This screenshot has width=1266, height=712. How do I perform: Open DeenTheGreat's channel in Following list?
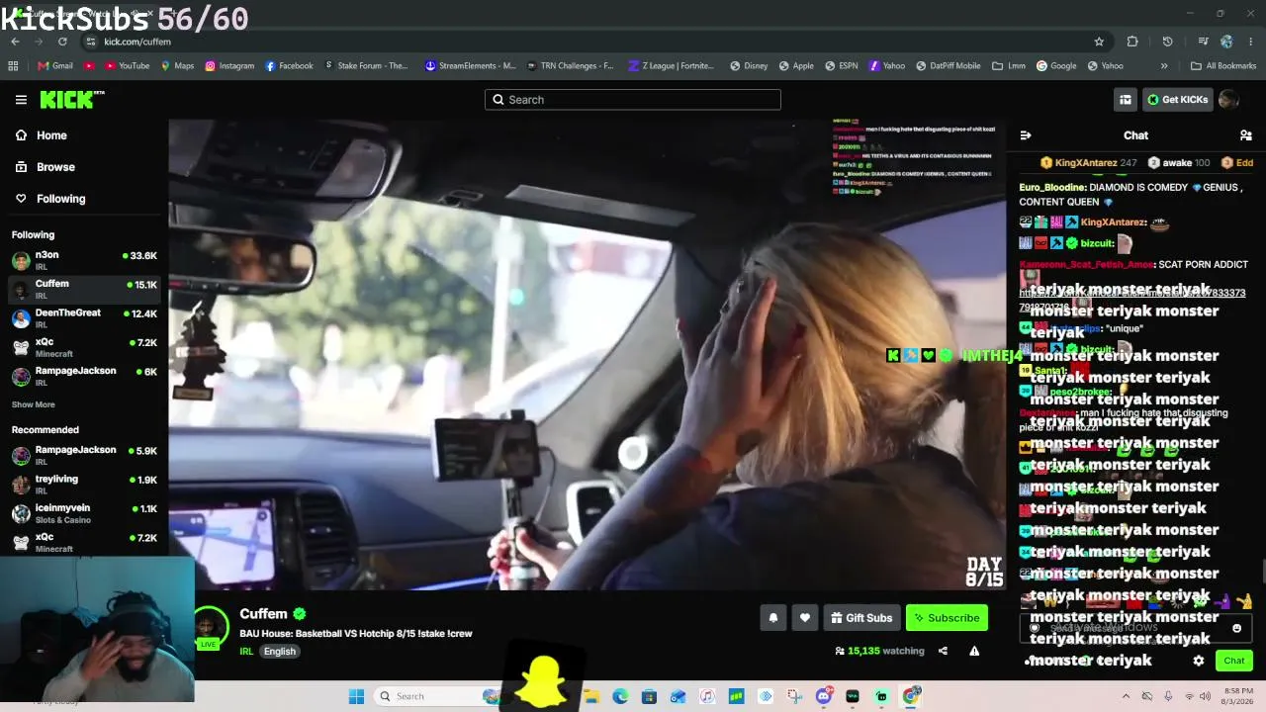pyautogui.click(x=84, y=318)
